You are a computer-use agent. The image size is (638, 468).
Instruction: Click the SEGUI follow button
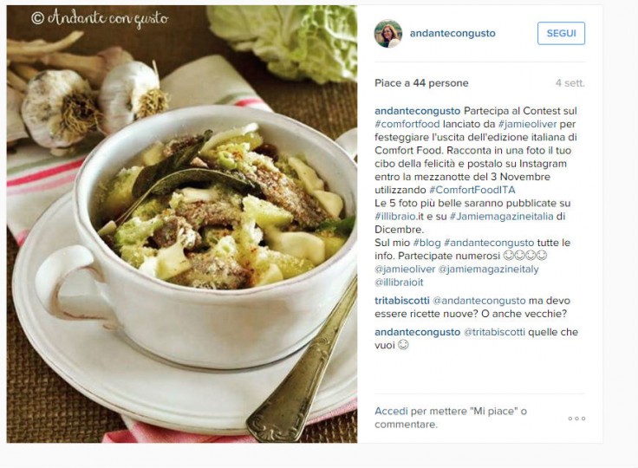(561, 34)
